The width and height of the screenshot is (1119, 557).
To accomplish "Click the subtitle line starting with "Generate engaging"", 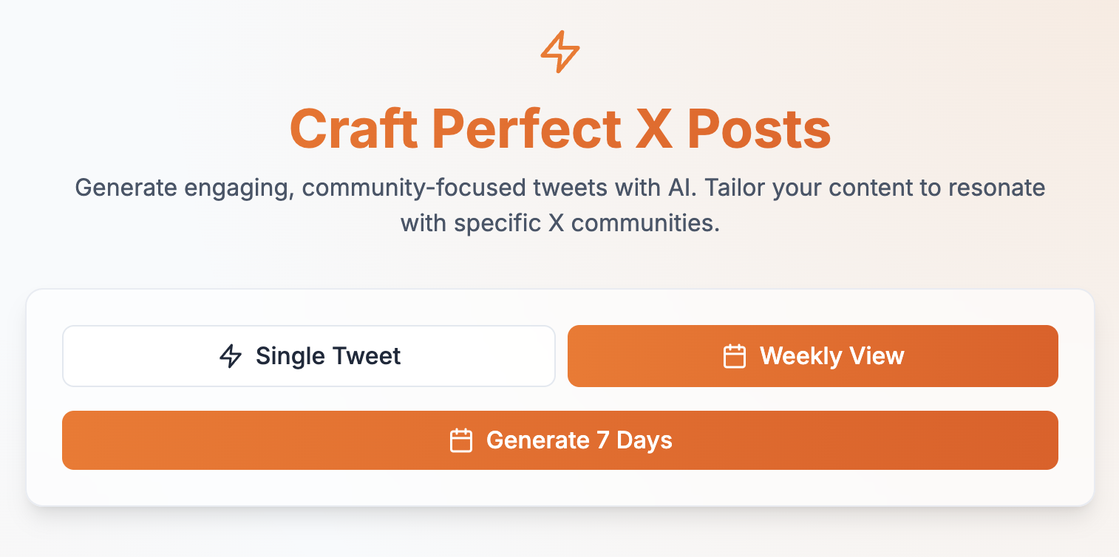I will pos(559,187).
